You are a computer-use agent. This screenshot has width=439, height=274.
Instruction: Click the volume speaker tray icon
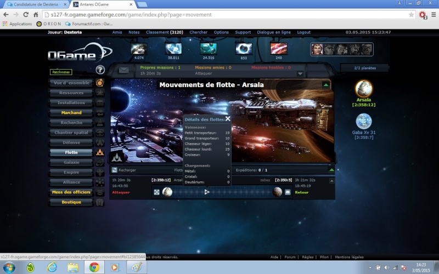click(x=387, y=267)
